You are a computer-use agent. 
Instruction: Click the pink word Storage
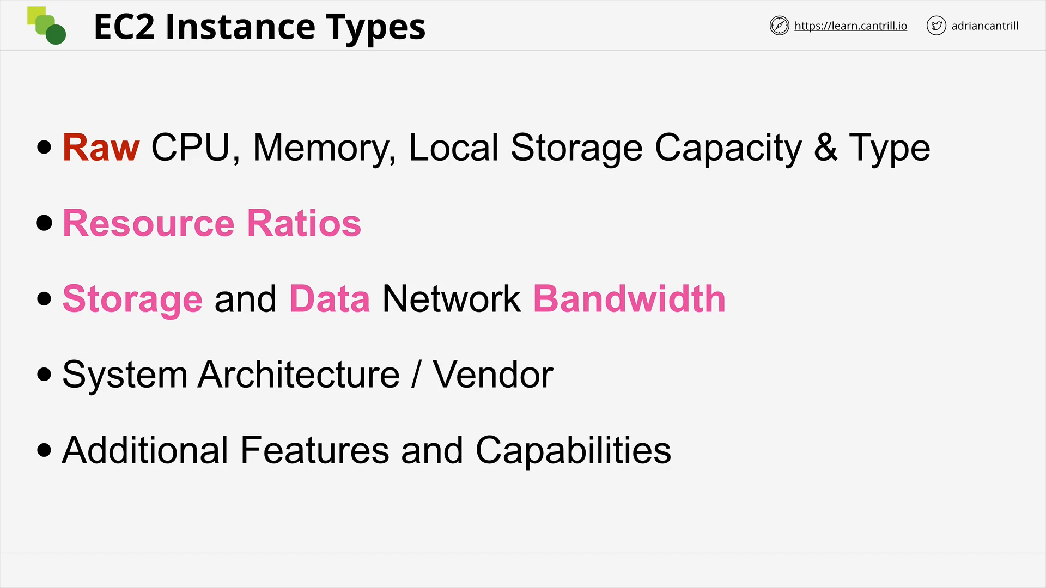tap(132, 299)
